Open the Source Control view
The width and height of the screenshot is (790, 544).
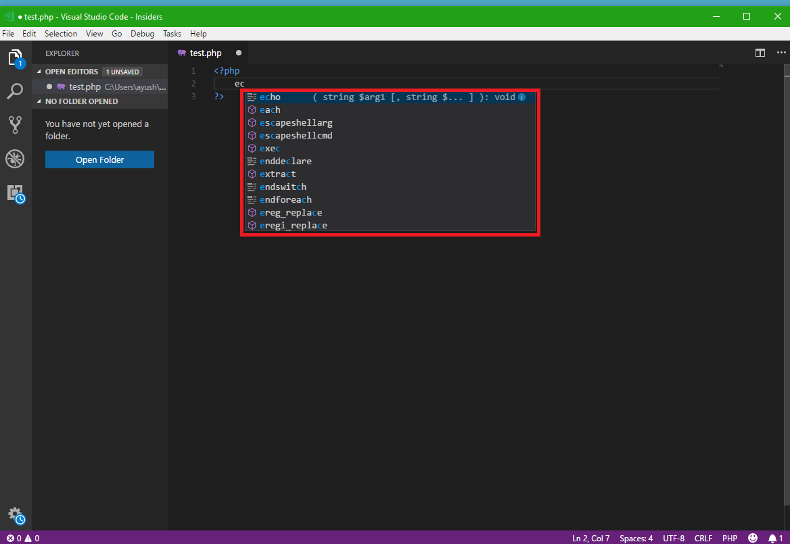pos(15,124)
